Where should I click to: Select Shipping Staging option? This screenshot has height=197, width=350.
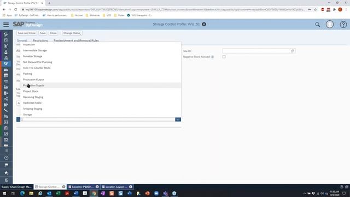[x=101, y=109]
